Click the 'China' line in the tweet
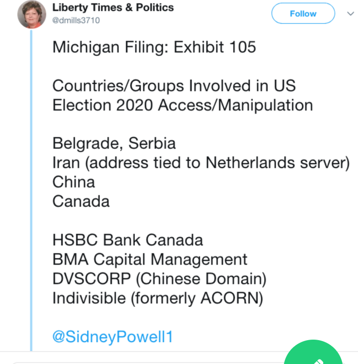358x364 pixels. tap(74, 182)
